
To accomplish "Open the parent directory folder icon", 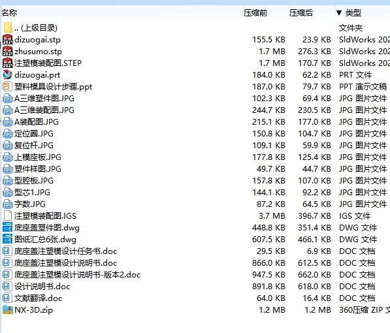I will click(x=8, y=28).
